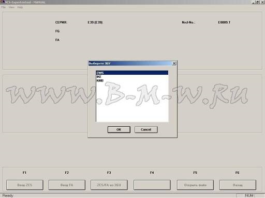Click the СЕРИЯ label
Viewport: 265px width, 198px height.
(61, 22)
